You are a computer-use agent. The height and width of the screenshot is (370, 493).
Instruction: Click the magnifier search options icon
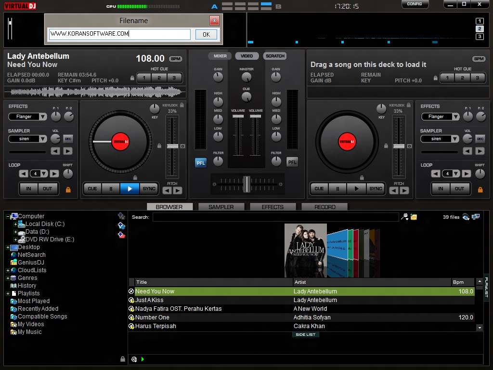click(x=405, y=216)
